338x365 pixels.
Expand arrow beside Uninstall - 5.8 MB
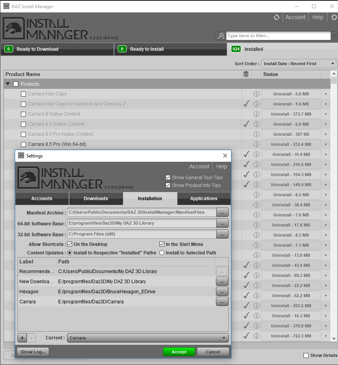[x=326, y=94]
